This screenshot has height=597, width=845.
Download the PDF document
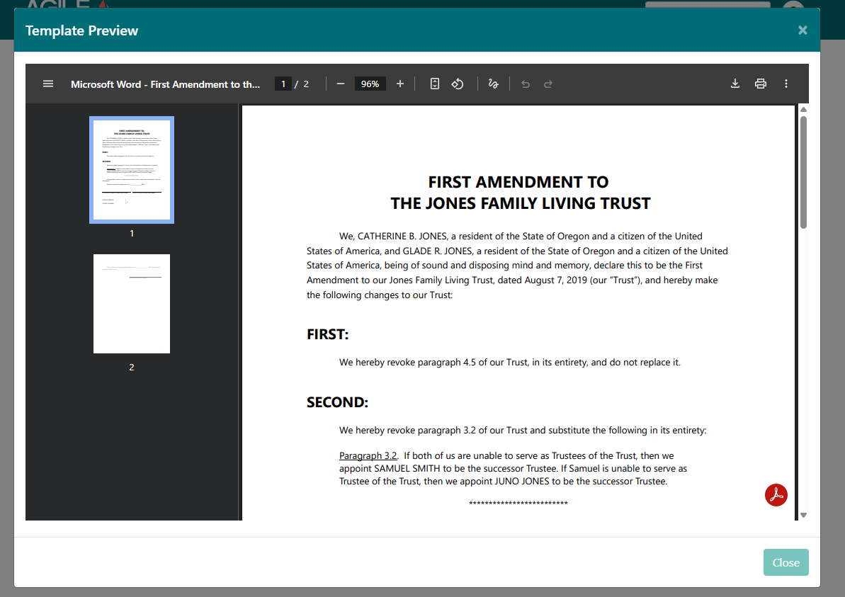point(735,84)
